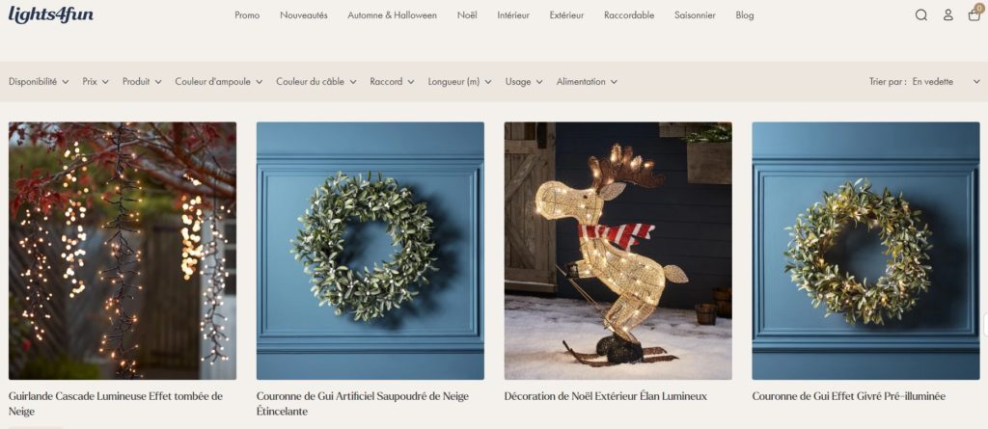The height and width of the screenshot is (429, 988).
Task: Click the lights4fun logo
Action: pos(51,13)
